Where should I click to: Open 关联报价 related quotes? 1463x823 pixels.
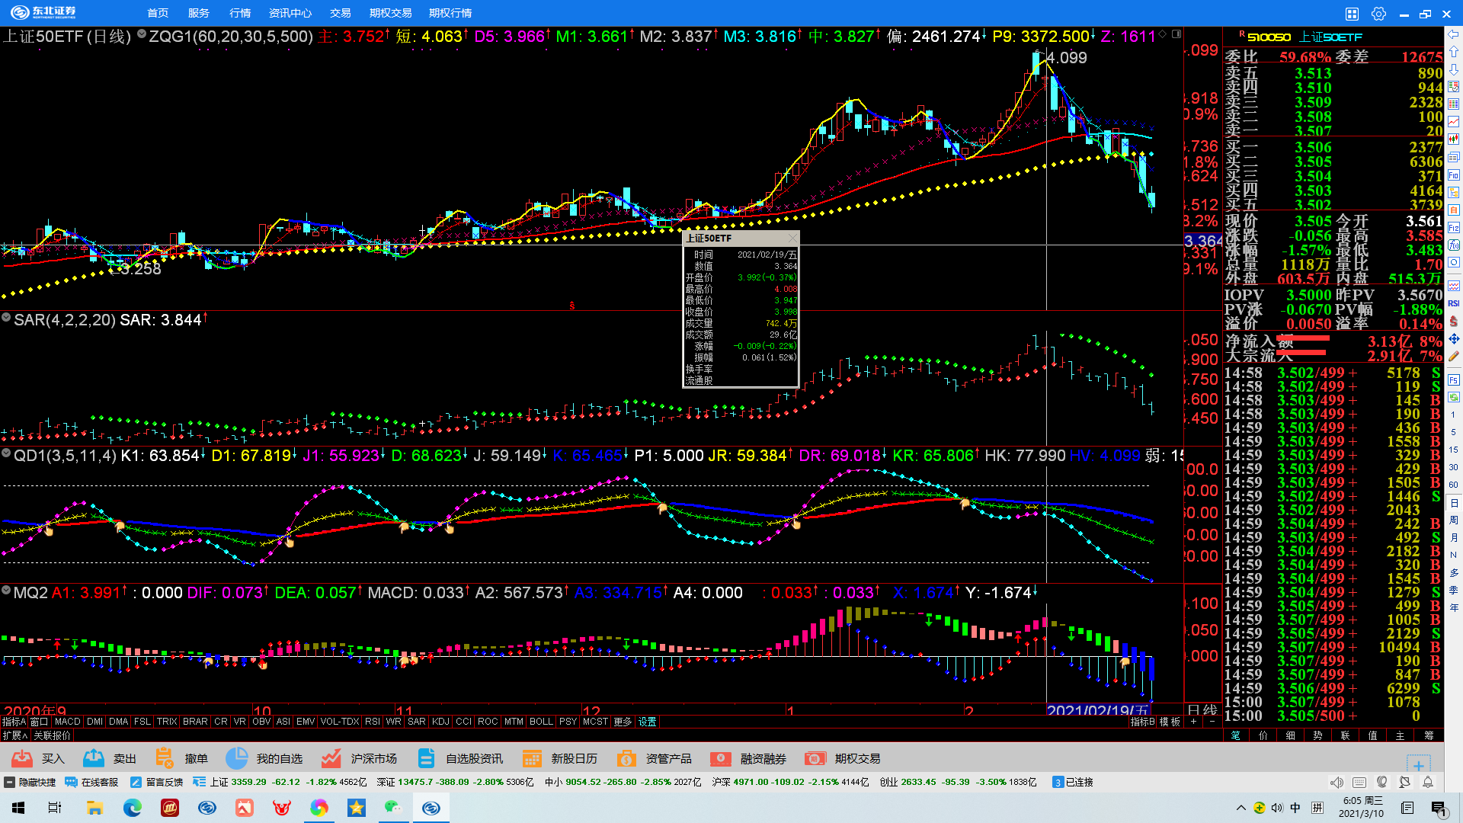click(x=52, y=735)
